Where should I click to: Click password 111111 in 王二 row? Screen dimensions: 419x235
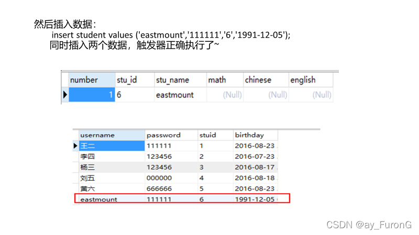coord(171,146)
